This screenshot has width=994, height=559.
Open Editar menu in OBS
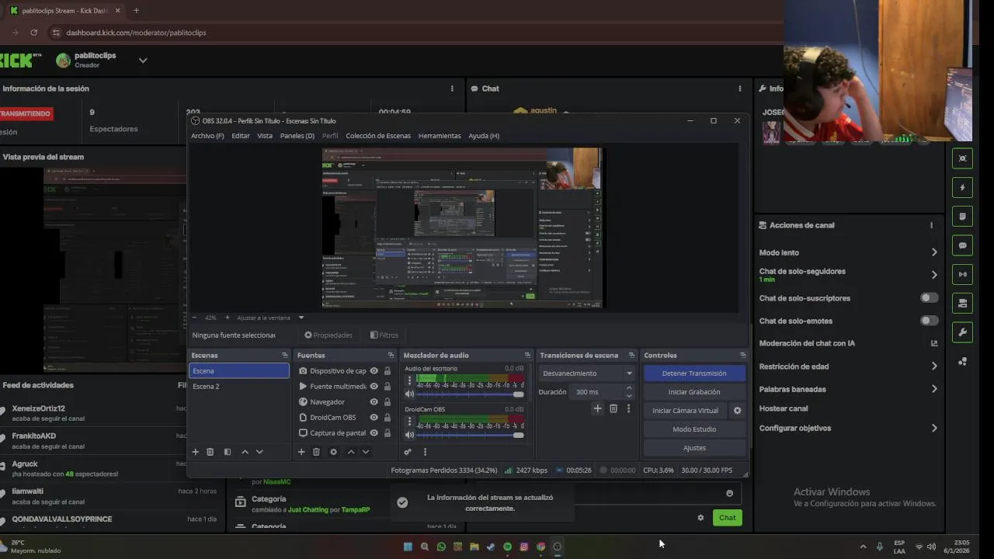(x=241, y=136)
